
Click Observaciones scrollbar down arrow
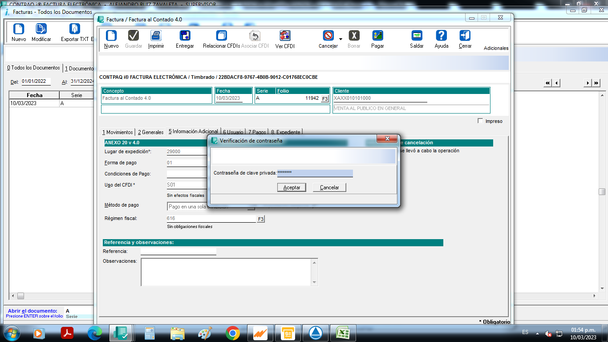click(315, 282)
